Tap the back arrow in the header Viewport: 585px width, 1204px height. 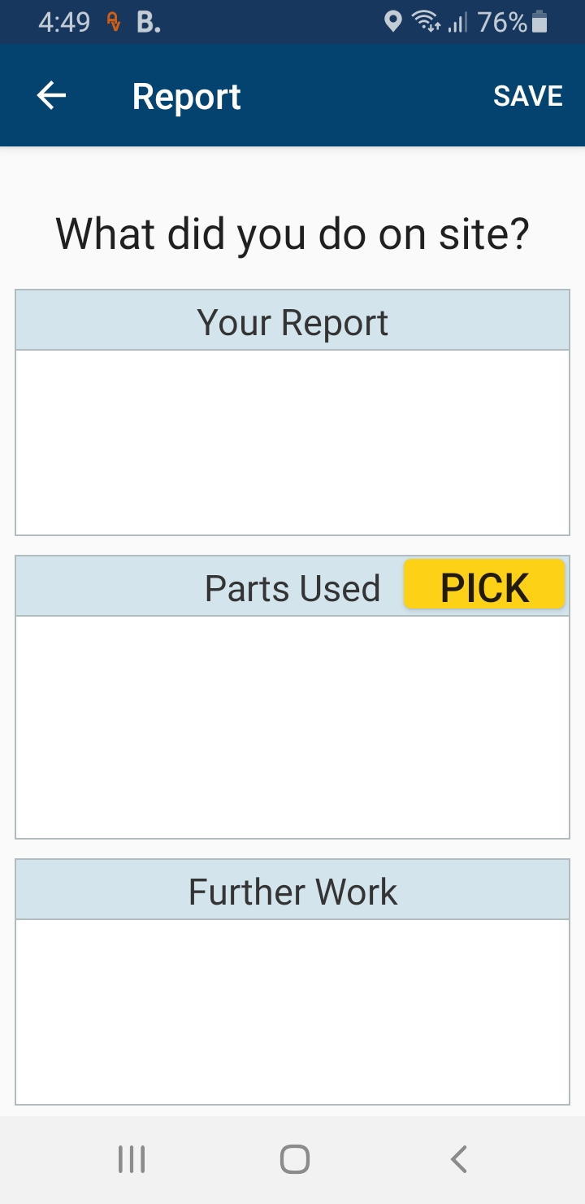tap(51, 96)
